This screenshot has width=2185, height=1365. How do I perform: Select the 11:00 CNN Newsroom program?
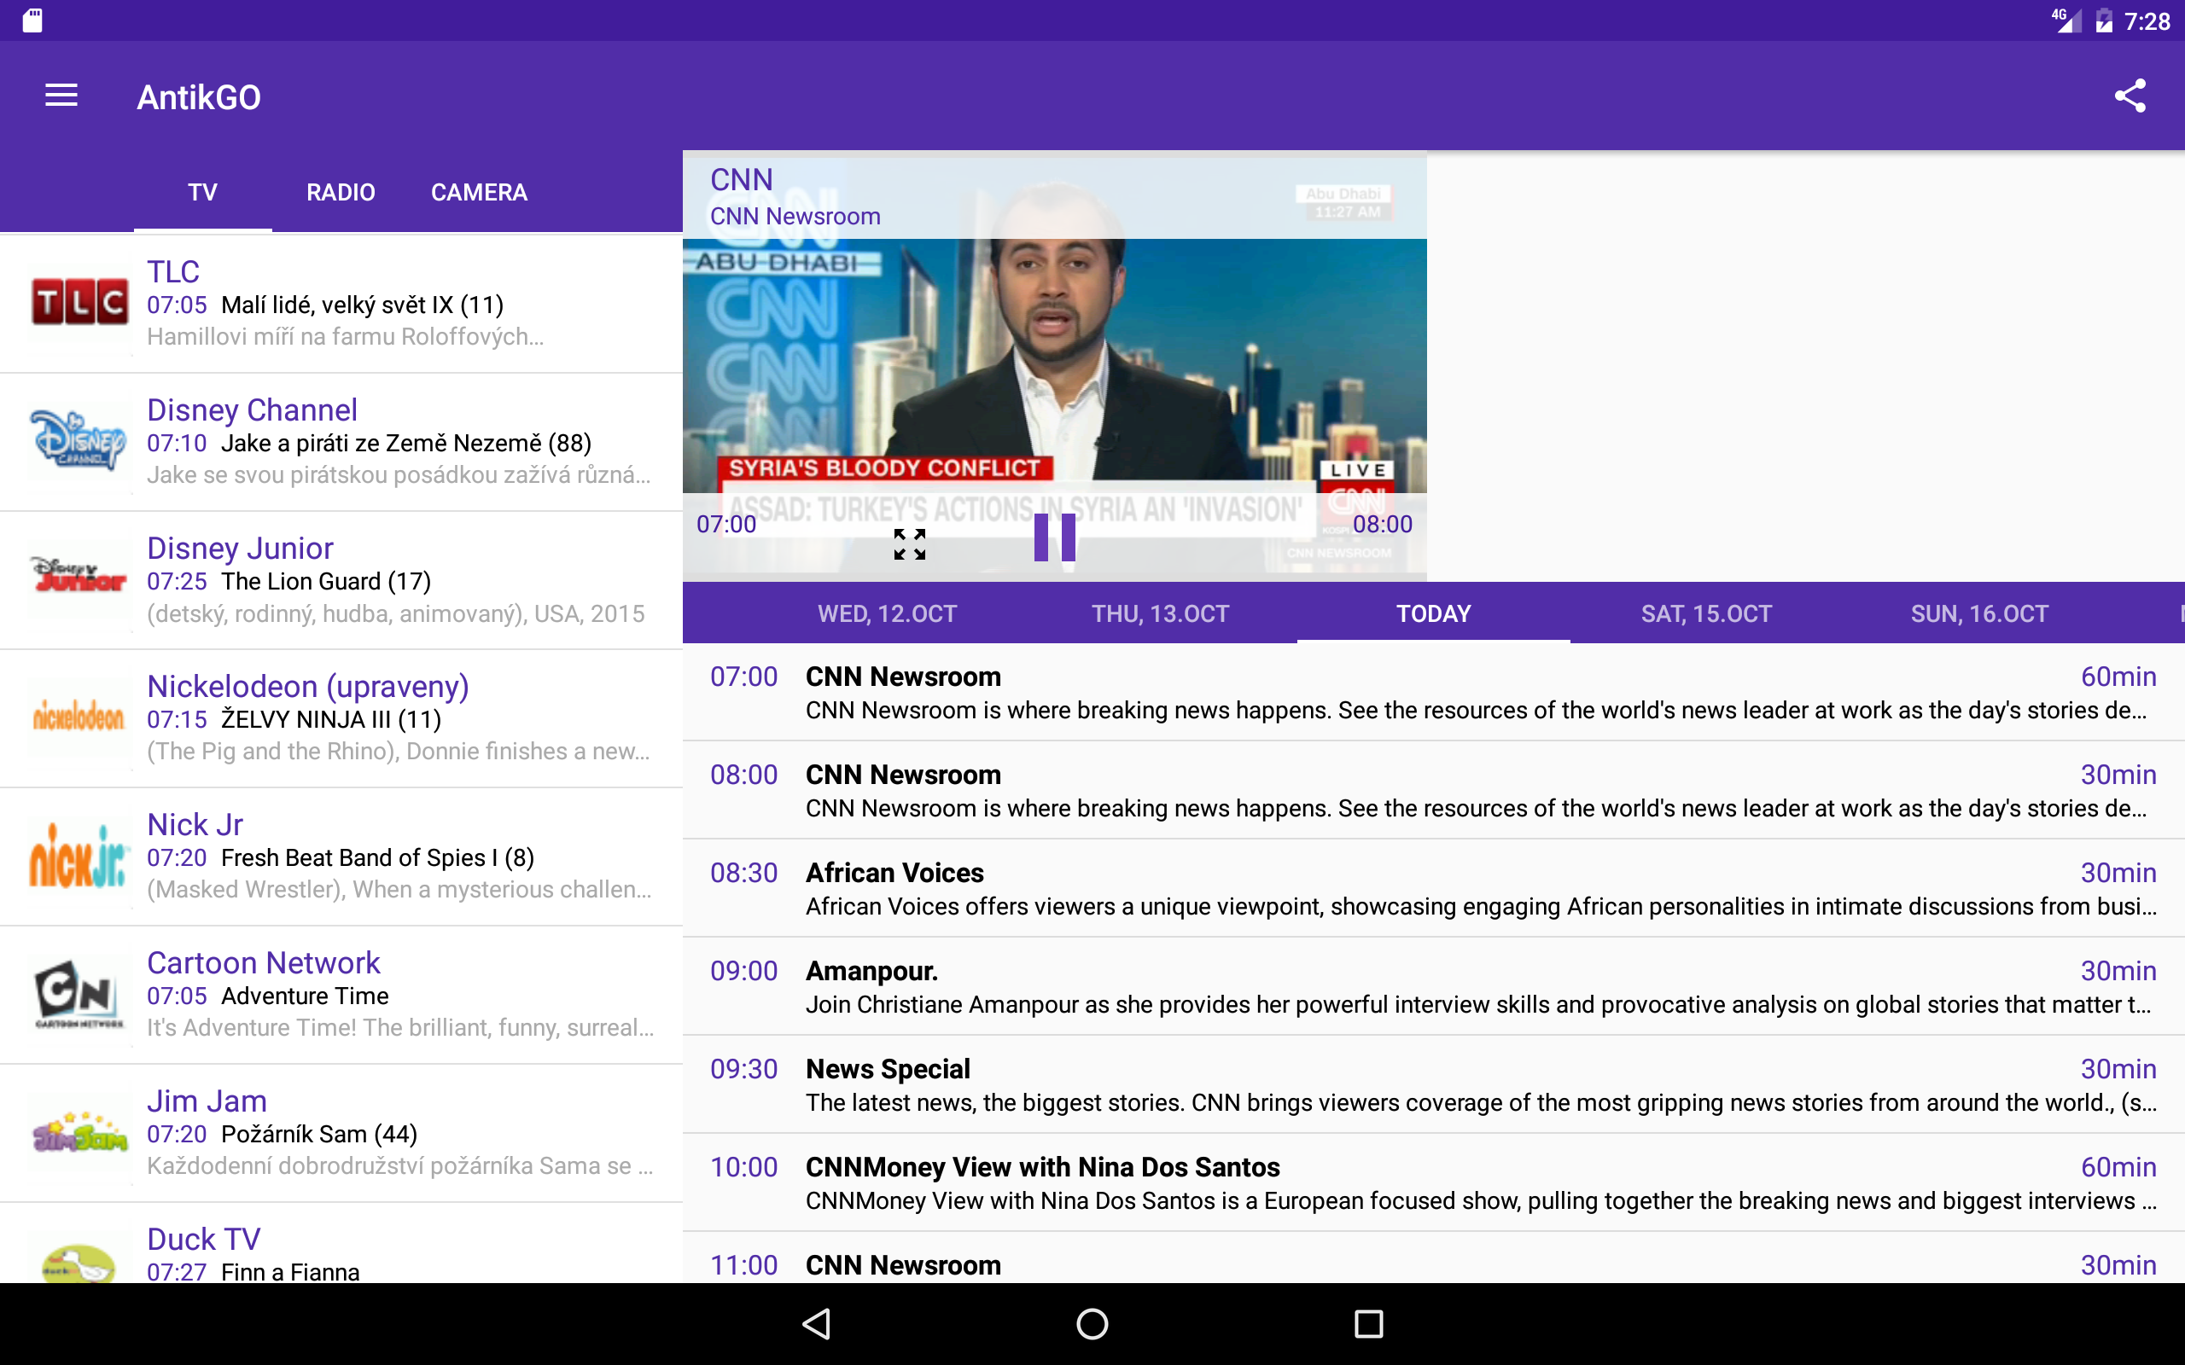[x=1434, y=1258]
